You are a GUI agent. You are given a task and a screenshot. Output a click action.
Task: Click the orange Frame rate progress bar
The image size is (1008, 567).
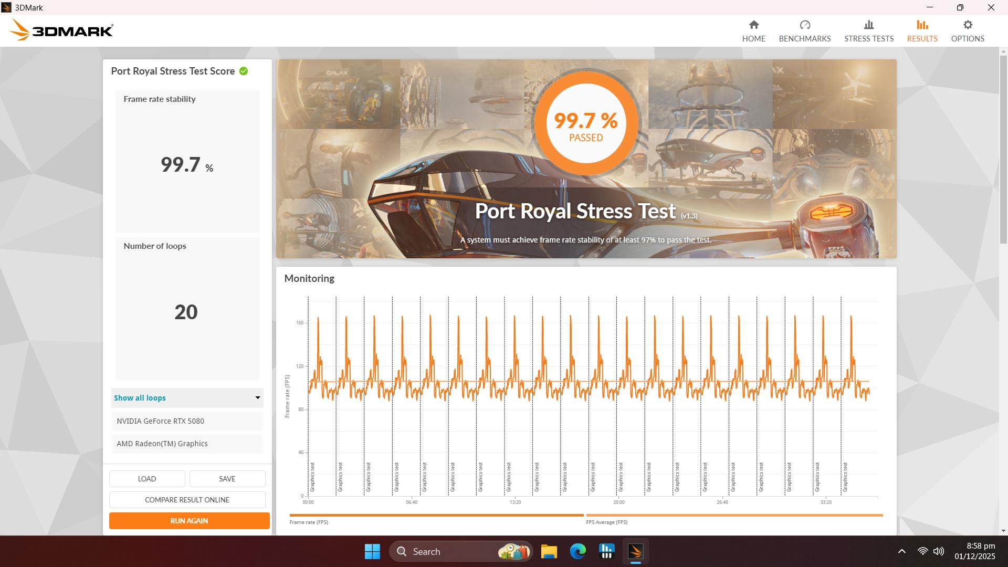(x=436, y=515)
